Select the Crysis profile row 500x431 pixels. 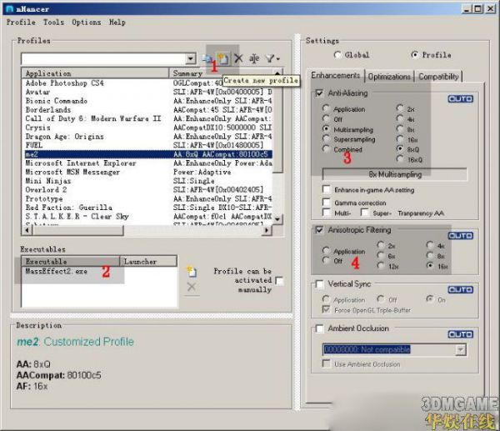(148, 128)
